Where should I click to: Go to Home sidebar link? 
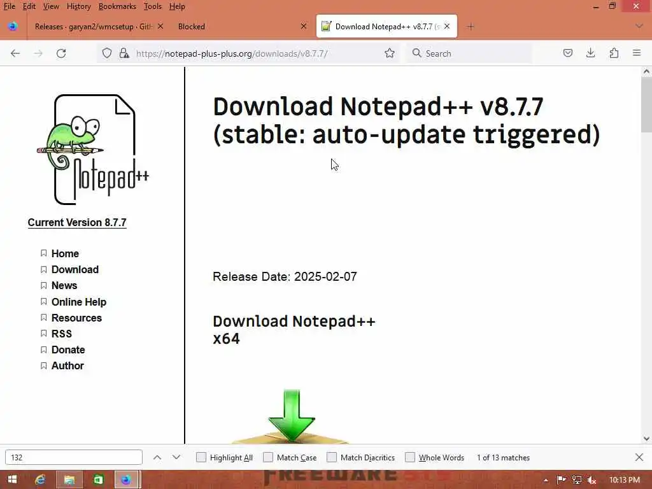coord(65,253)
